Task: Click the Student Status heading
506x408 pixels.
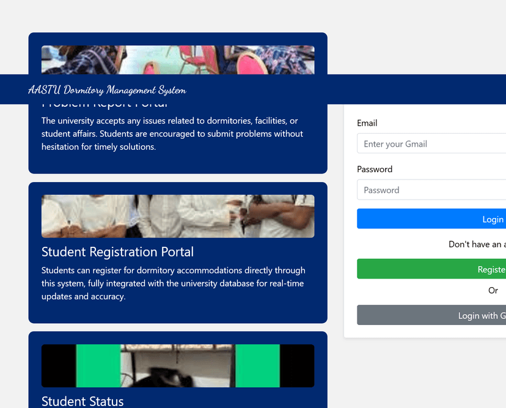Action: coord(82,401)
